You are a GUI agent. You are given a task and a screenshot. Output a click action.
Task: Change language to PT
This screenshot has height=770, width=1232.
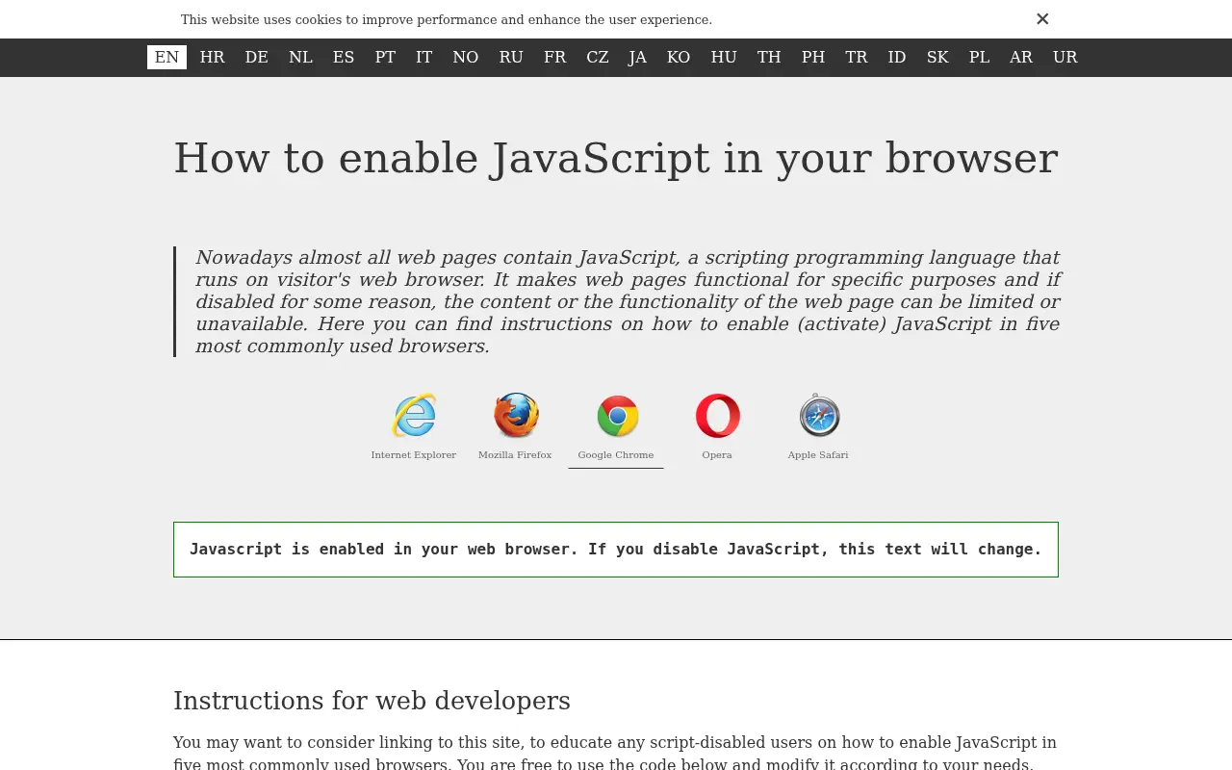click(385, 57)
